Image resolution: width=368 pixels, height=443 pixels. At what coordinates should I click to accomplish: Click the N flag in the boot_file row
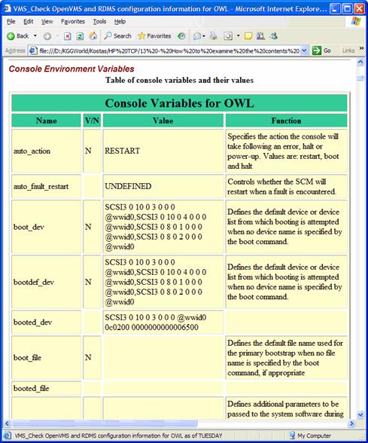click(x=88, y=357)
